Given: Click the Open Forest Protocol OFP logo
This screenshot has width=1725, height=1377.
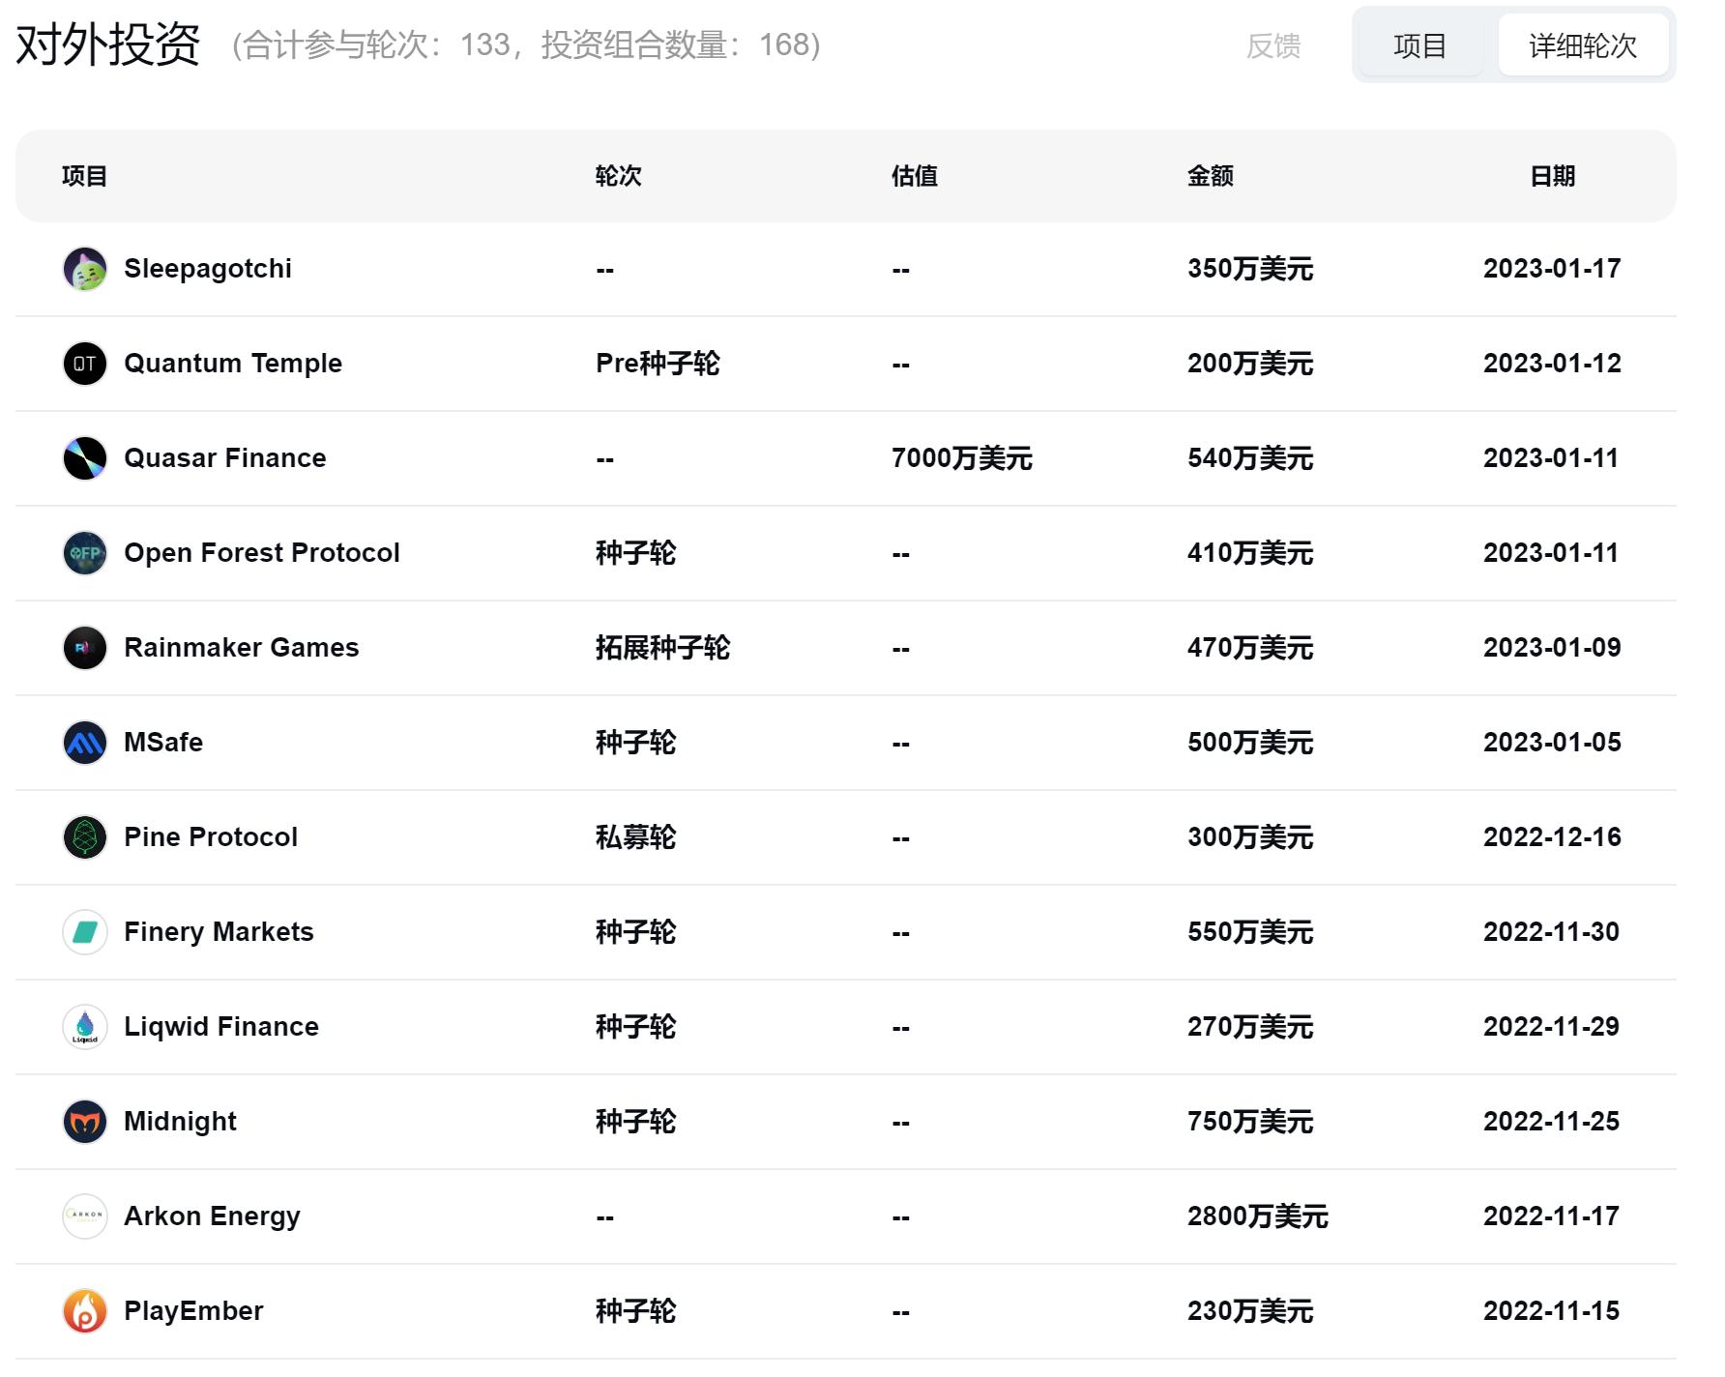Looking at the screenshot, I should 85,552.
